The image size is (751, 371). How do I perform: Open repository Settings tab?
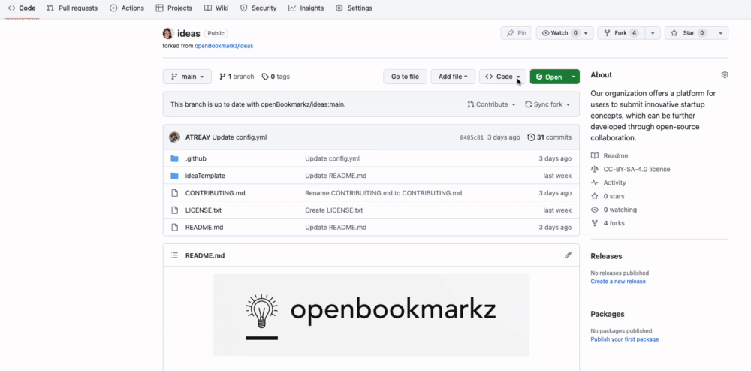tap(354, 8)
